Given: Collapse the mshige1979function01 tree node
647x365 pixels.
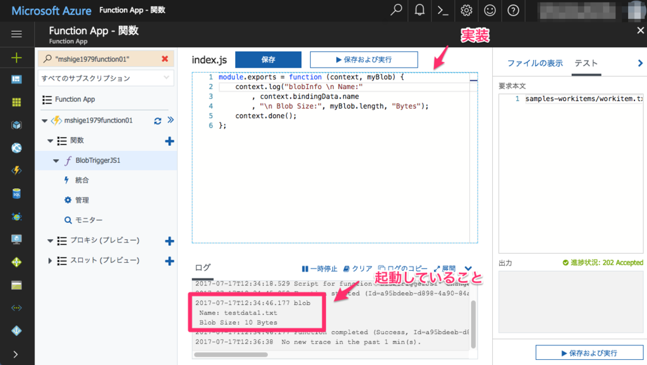Looking at the screenshot, I should click(44, 121).
